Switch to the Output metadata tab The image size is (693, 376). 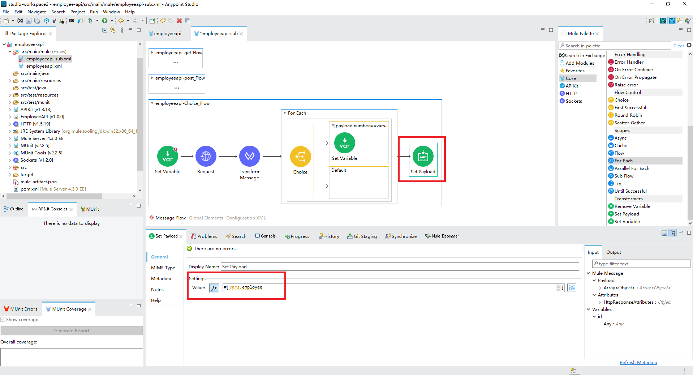[x=614, y=252]
